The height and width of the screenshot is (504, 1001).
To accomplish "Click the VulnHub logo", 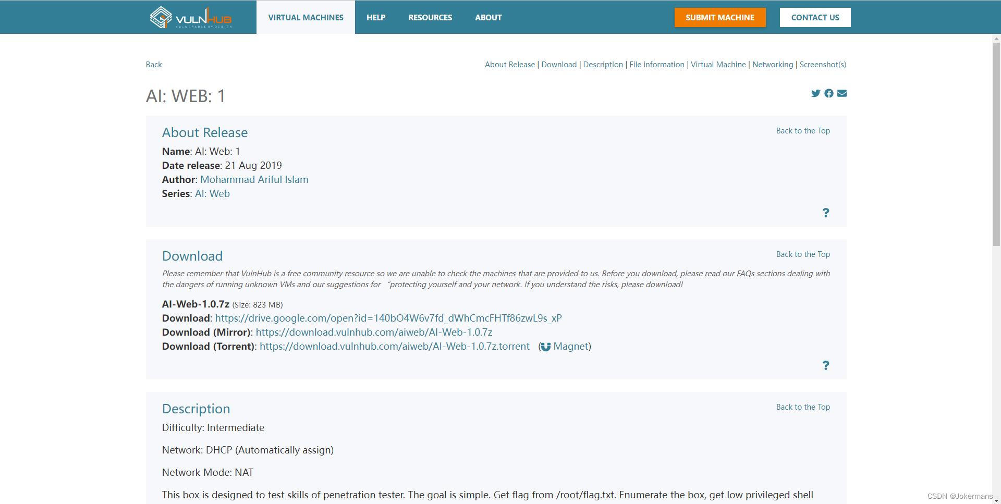I will point(191,17).
